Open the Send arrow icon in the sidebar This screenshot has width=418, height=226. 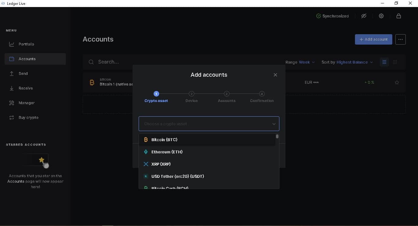(12, 74)
